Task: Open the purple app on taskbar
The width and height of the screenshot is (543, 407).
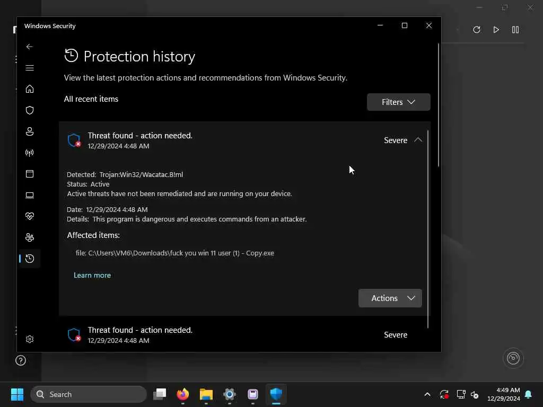Action: 253,394
